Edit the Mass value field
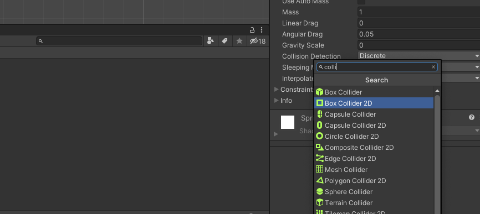 pyautogui.click(x=419, y=12)
